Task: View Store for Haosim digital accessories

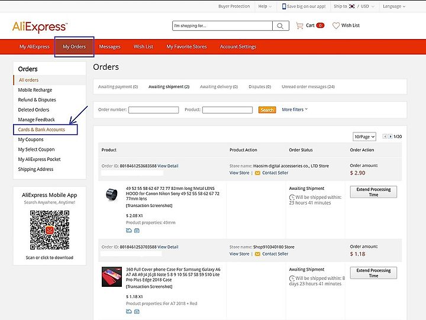Action: pos(240,173)
